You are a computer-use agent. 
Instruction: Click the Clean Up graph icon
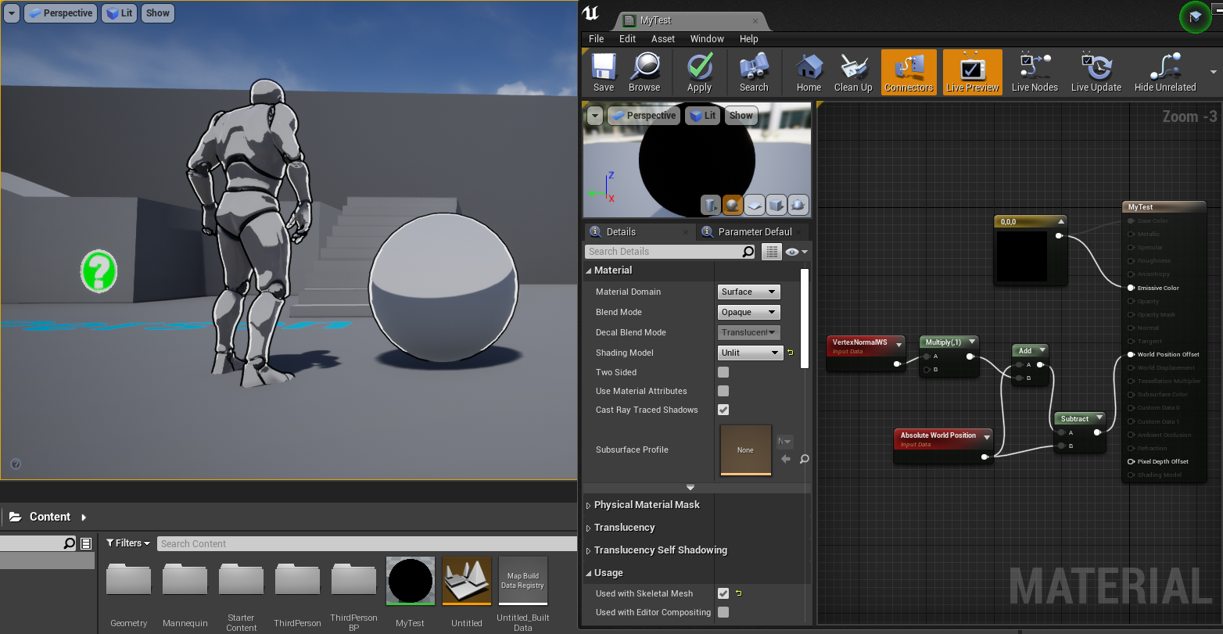pyautogui.click(x=852, y=72)
